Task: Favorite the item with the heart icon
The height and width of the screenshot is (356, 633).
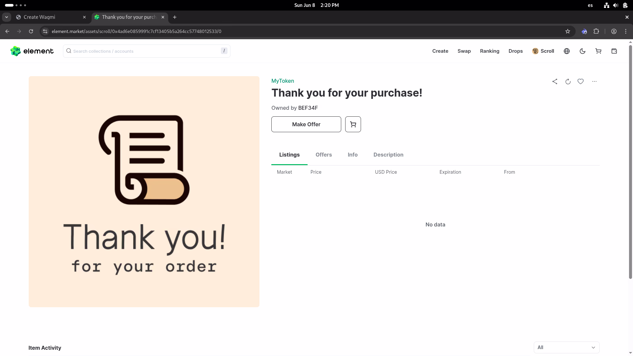Action: 581,81
